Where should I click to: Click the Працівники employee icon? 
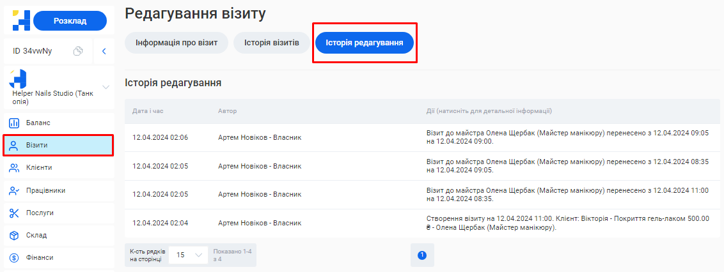[14, 190]
